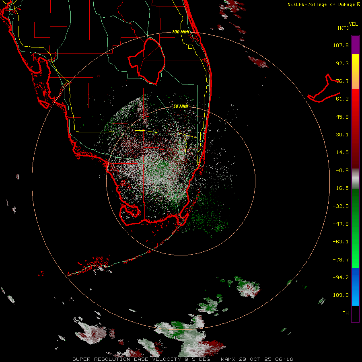Select the -0.9 velocity scale value
The height and width of the screenshot is (362, 362).
342,171
